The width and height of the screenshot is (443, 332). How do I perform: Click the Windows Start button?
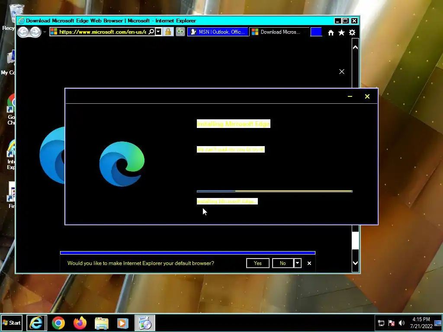pyautogui.click(x=12, y=323)
